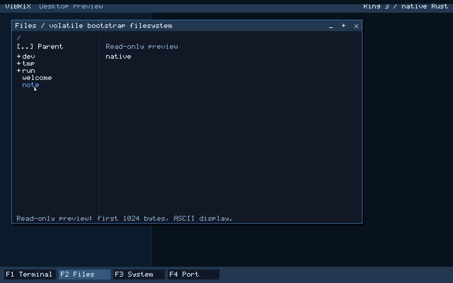The height and width of the screenshot is (283, 453).
Task: Click the 'Ring 3 / native Rust' status
Action: pyautogui.click(x=406, y=6)
